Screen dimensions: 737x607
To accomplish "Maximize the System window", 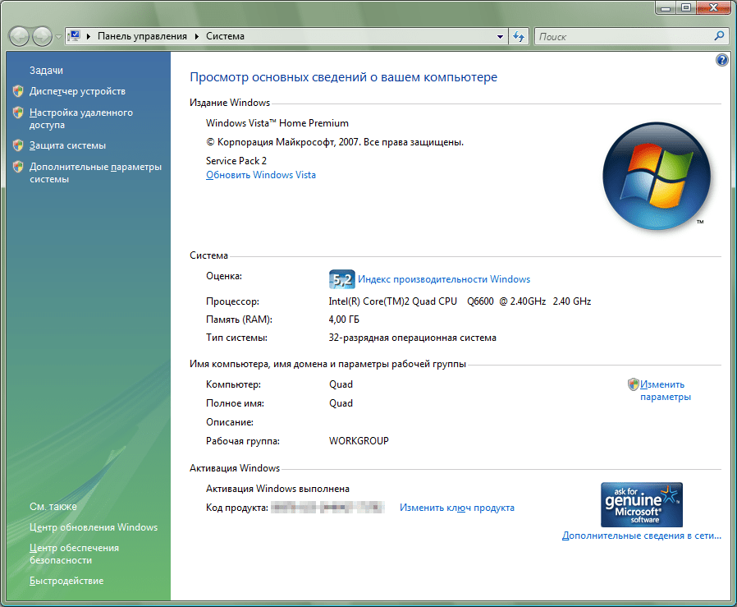I will 686,8.
